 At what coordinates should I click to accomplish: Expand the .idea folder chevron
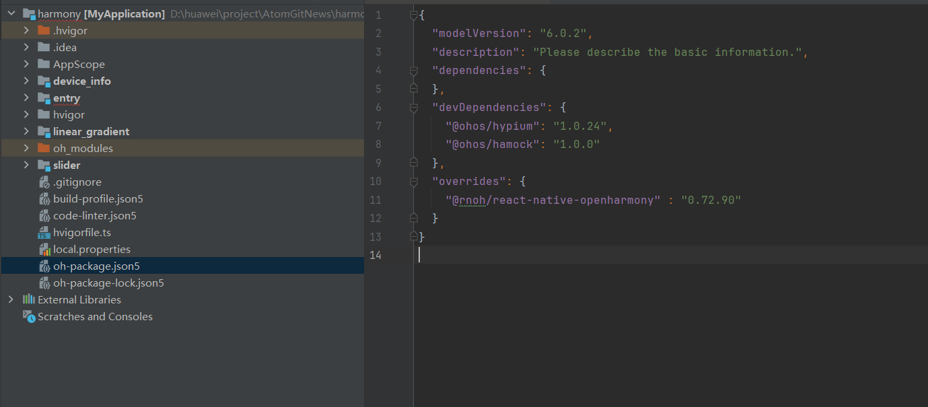26,47
